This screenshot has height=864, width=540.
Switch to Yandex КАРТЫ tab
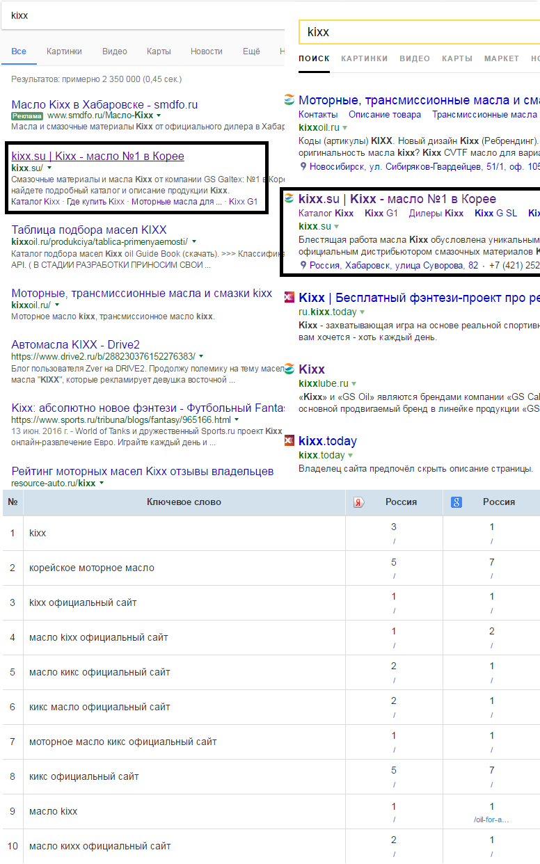(457, 58)
